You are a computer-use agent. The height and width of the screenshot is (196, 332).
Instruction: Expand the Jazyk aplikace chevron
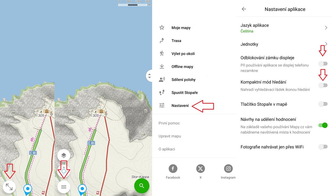pos(326,28)
